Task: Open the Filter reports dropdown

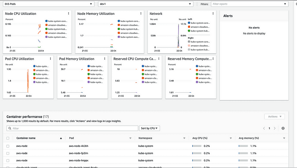Action: pos(249,4)
